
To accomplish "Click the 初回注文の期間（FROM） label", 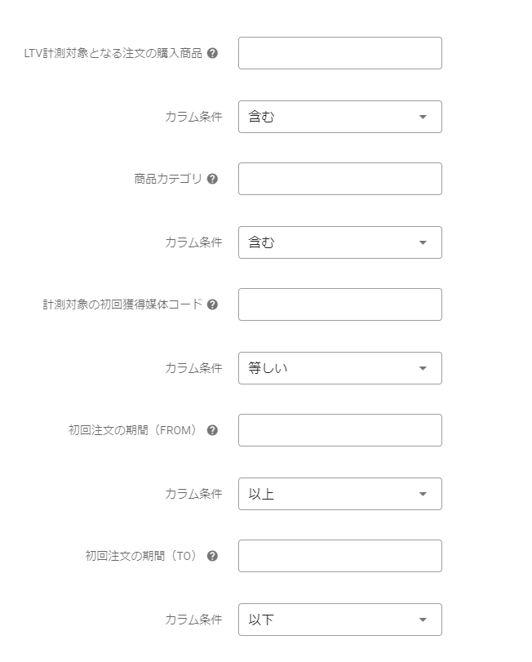I will 134,430.
